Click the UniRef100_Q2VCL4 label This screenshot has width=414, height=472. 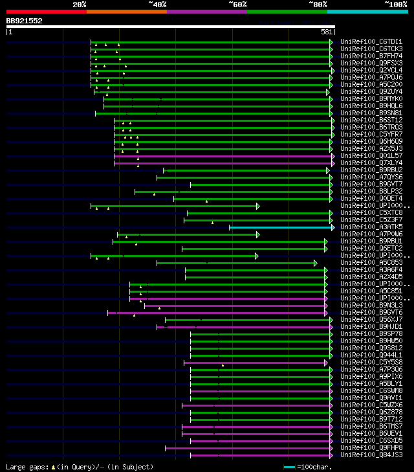[371, 70]
